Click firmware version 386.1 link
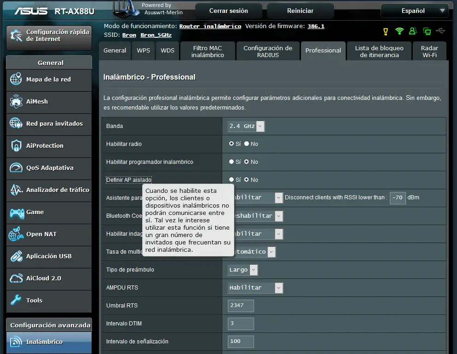The image size is (457, 354). [x=316, y=26]
